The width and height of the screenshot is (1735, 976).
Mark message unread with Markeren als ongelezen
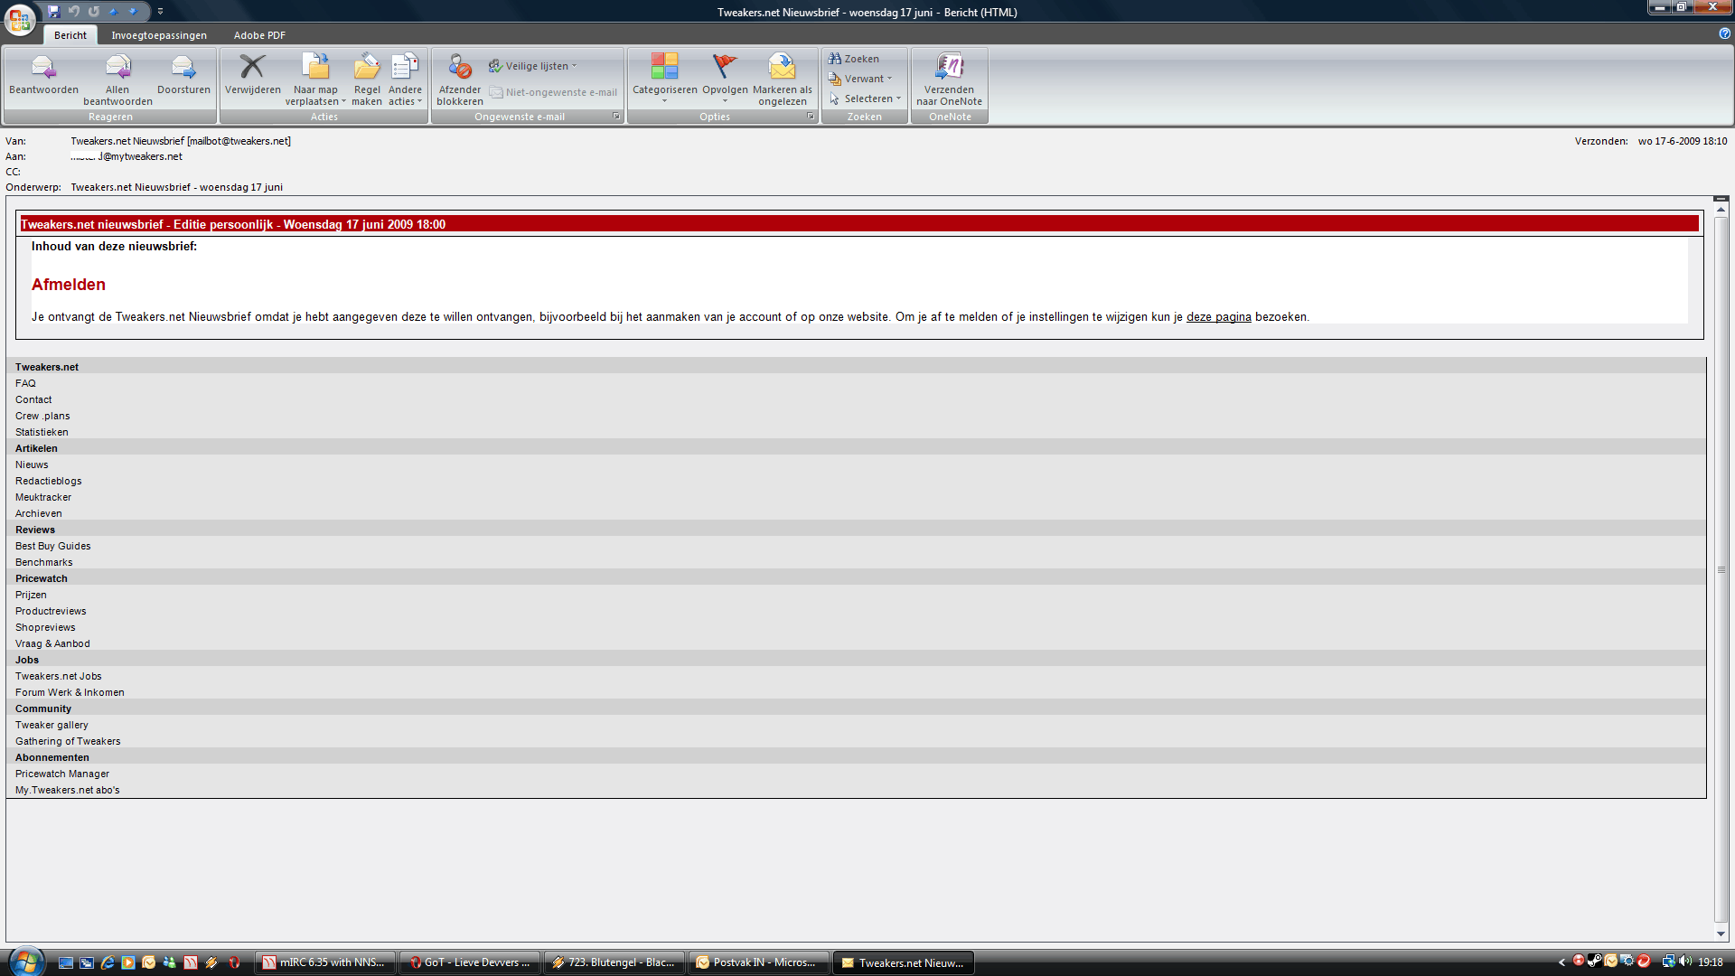[783, 80]
